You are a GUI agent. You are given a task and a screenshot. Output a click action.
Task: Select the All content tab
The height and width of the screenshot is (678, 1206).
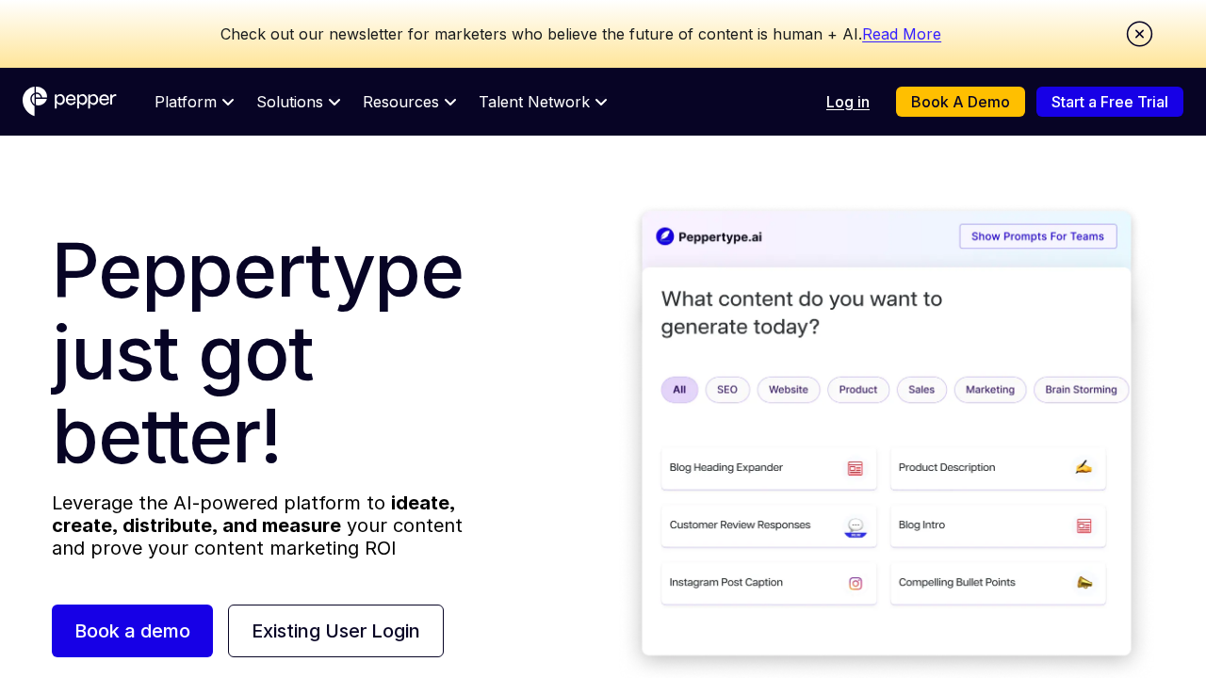(x=679, y=389)
